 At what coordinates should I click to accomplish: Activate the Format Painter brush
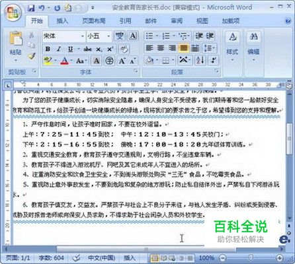coord(32,56)
